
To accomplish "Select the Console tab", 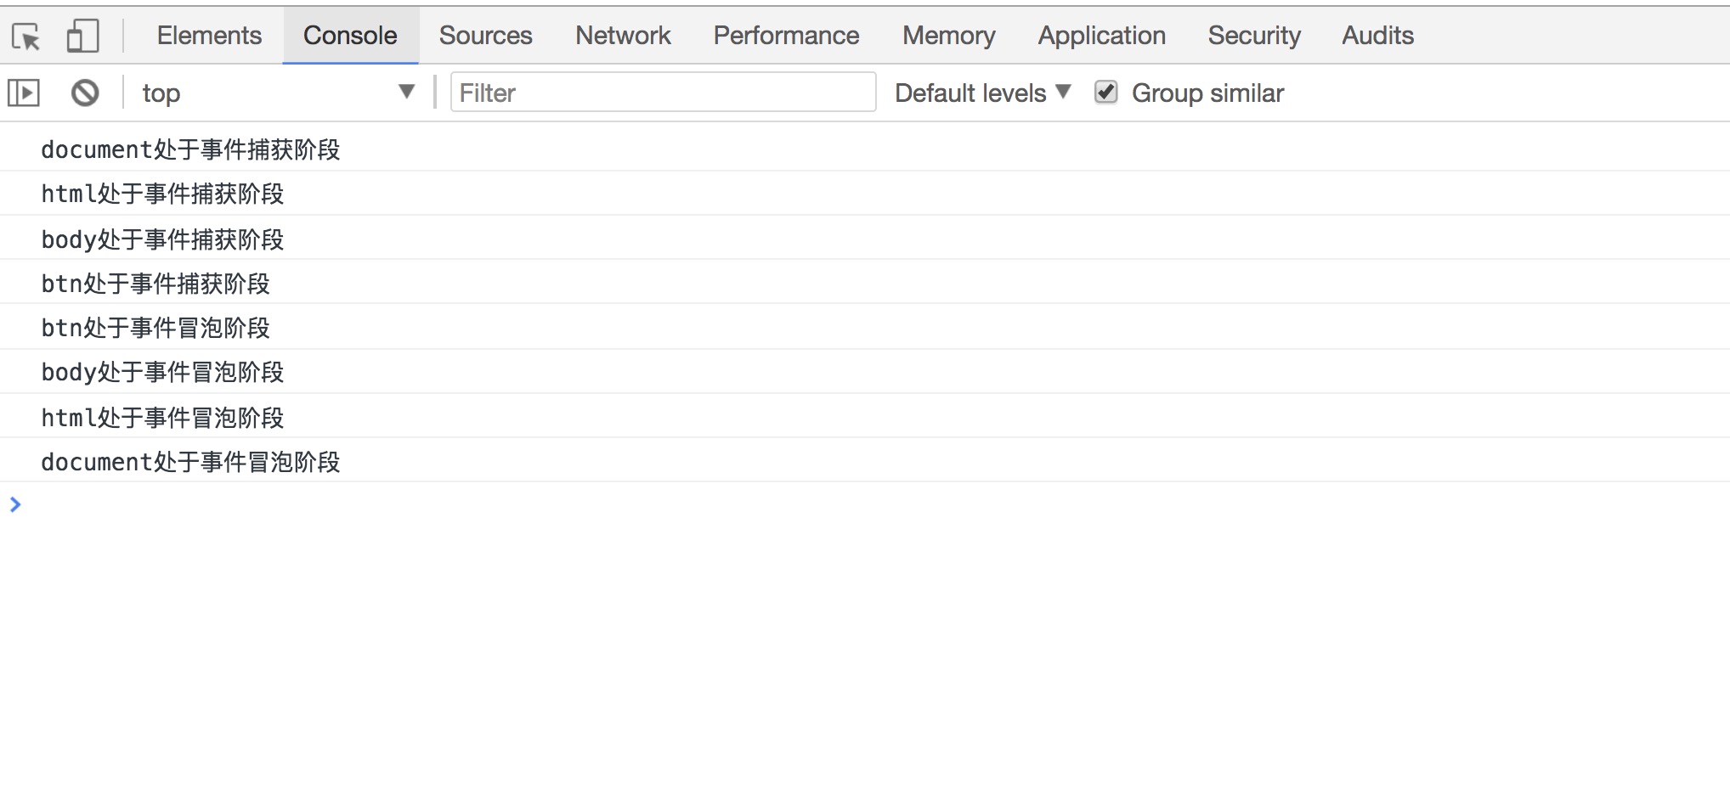I will click(x=350, y=36).
